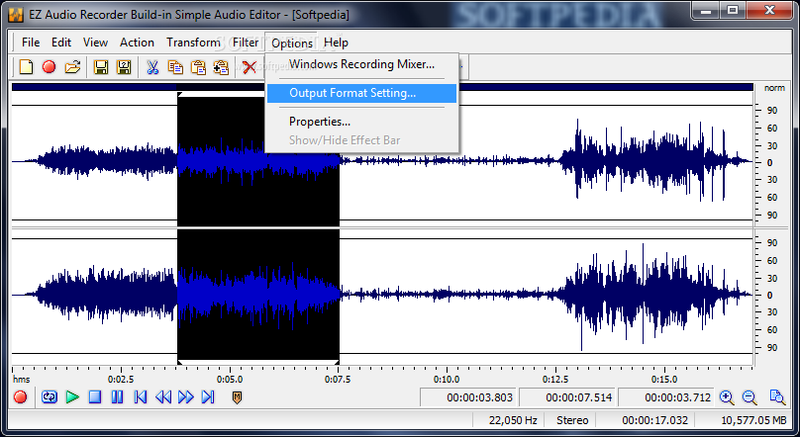Click the norm scale label
800x437 pixels.
click(x=774, y=88)
